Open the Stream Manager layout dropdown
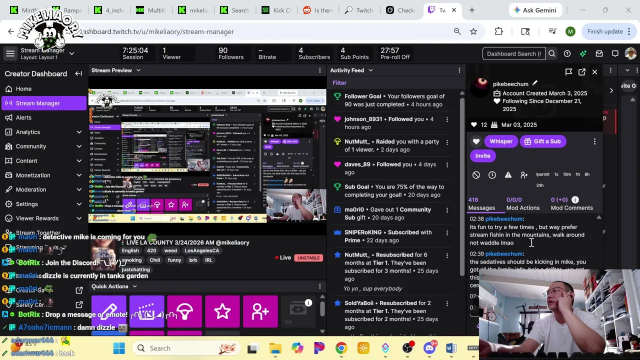Viewport: 640px width, 360px height. point(71,53)
